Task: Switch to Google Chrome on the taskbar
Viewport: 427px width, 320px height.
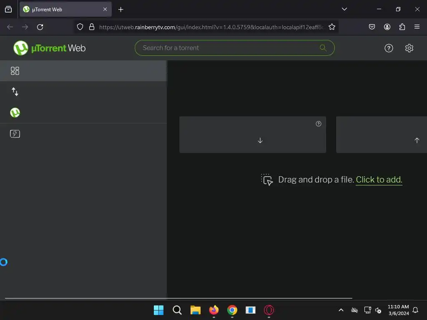Action: [232, 310]
